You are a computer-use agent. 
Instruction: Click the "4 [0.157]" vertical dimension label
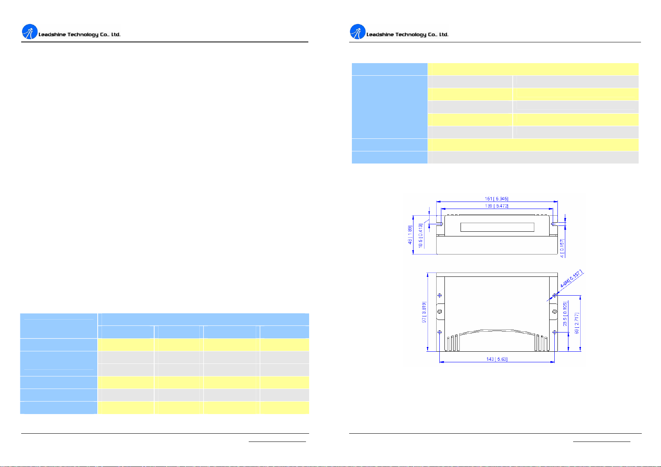click(x=562, y=248)
